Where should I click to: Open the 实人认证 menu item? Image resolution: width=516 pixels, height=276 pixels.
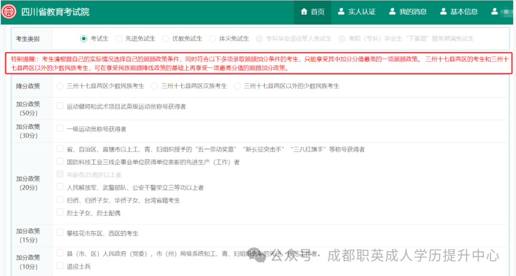[357, 12]
